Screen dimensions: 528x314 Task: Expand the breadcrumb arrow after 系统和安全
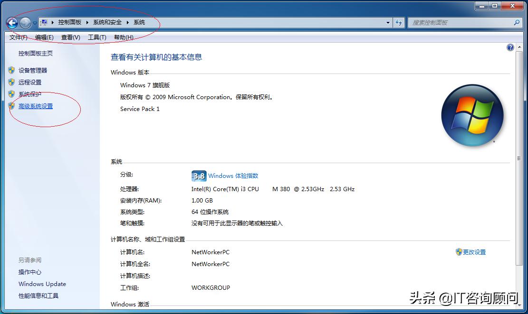[127, 22]
